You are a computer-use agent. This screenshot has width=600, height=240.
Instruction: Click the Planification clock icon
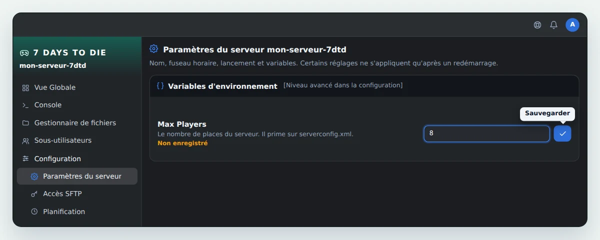coord(34,212)
